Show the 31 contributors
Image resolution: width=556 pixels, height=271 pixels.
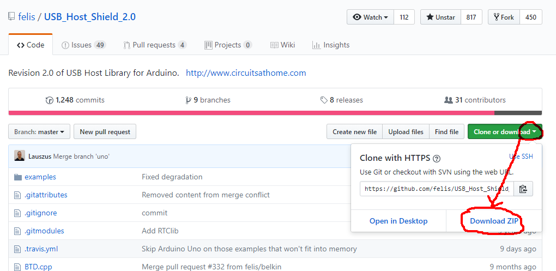click(x=475, y=100)
